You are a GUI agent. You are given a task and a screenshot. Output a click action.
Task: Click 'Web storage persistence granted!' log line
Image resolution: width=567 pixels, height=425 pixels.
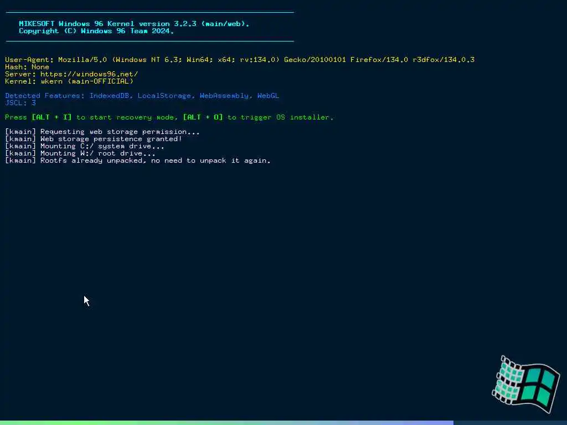click(x=93, y=139)
